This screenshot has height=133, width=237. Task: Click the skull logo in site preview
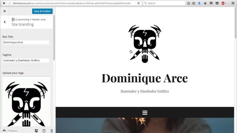(x=145, y=44)
